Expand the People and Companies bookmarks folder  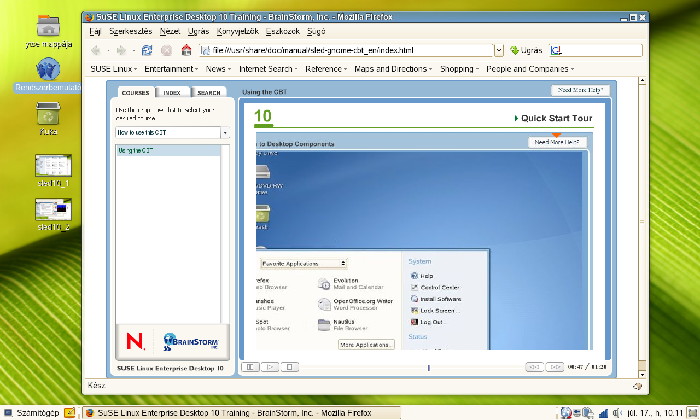(x=530, y=69)
